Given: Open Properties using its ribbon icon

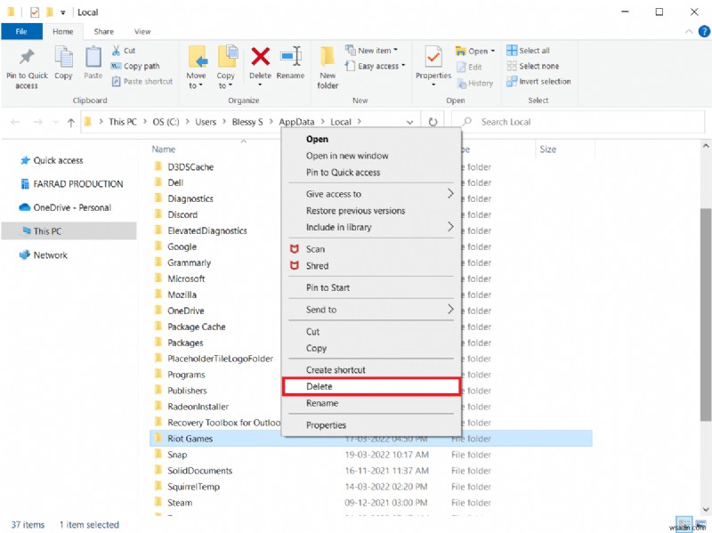Looking at the screenshot, I should [433, 64].
